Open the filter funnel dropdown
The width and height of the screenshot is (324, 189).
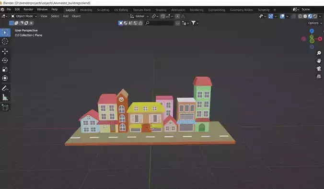(x=195, y=23)
